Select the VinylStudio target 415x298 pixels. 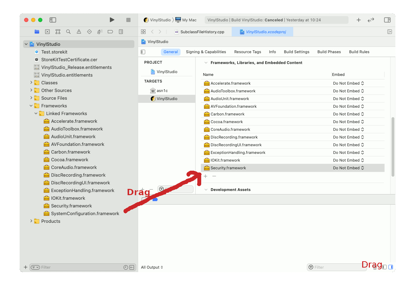click(x=167, y=99)
